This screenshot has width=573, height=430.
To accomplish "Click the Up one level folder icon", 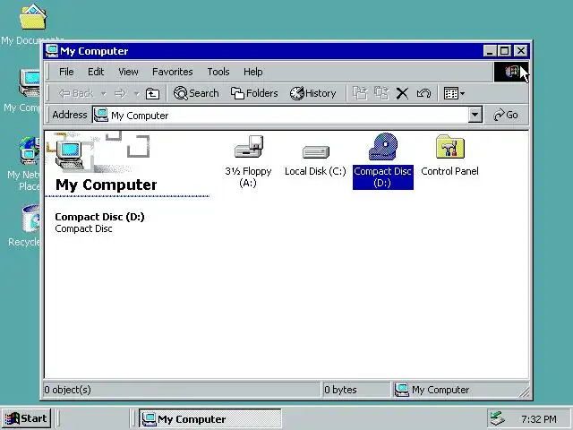I will tap(152, 93).
